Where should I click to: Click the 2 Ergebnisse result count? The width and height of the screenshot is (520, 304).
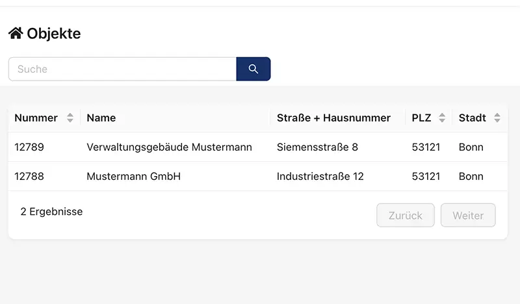pyautogui.click(x=52, y=212)
